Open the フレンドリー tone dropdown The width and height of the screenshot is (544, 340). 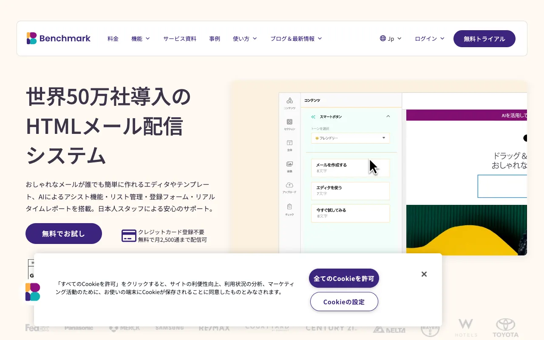[350, 138]
